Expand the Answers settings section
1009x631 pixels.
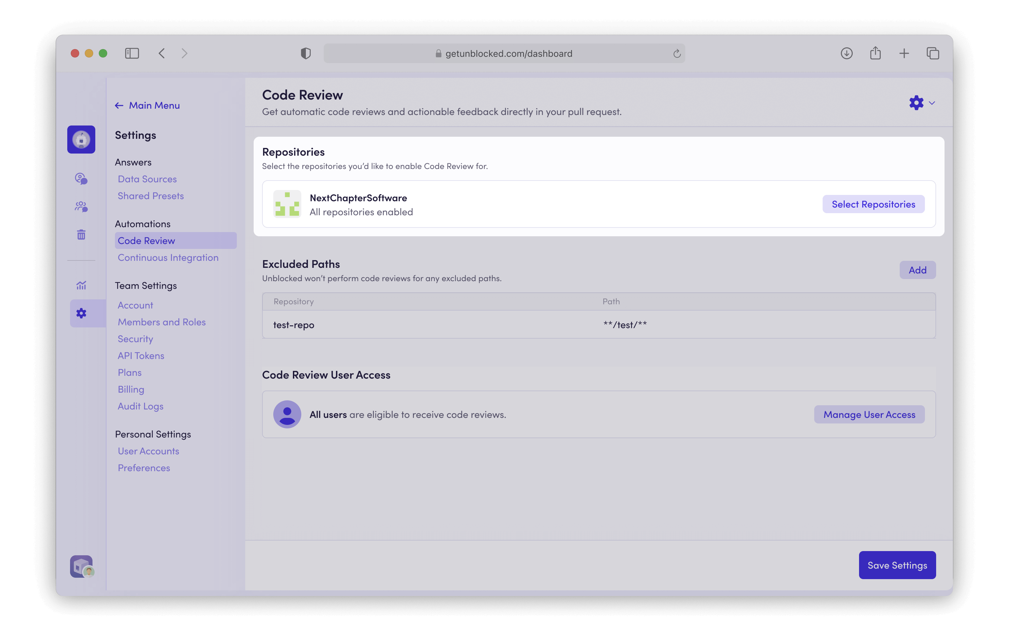pyautogui.click(x=133, y=162)
